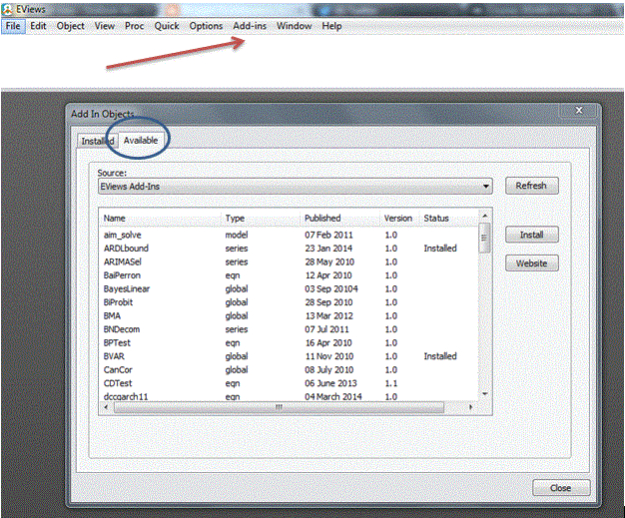The image size is (625, 518).
Task: Open the Edit menu
Action: point(38,26)
